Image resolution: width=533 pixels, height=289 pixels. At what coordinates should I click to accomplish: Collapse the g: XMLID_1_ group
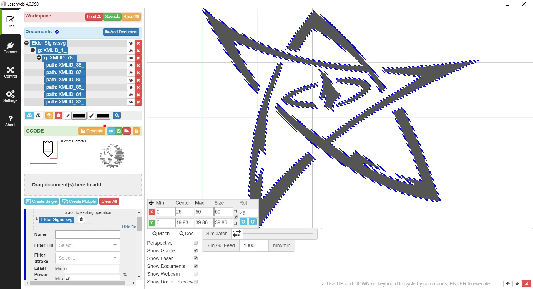[33, 50]
